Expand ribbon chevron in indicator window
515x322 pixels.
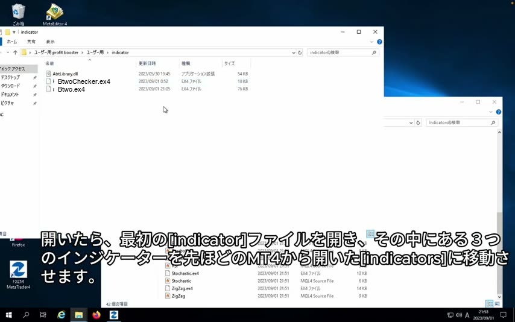click(x=371, y=42)
